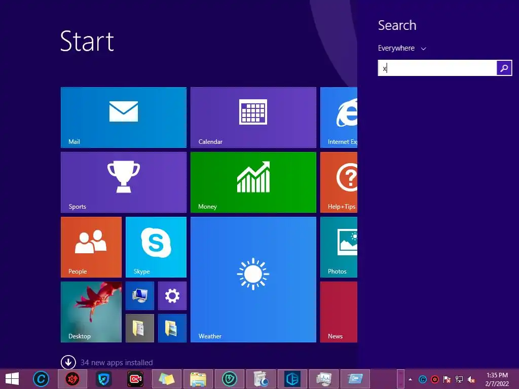Open the Photos tile
Image resolution: width=519 pixels, height=389 pixels.
[x=339, y=247]
